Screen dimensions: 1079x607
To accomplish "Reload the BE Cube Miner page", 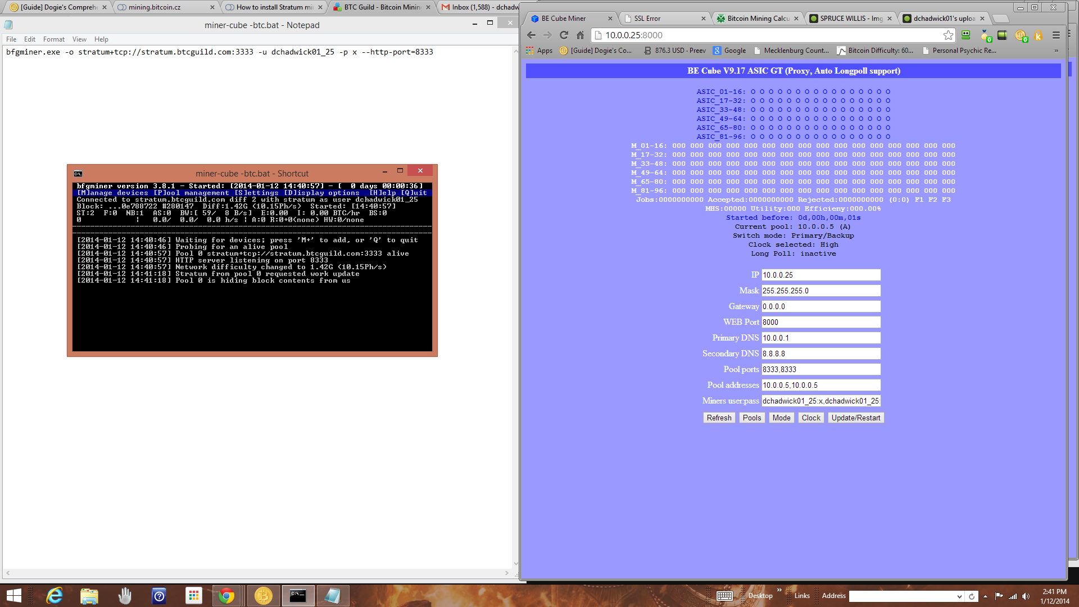I will pyautogui.click(x=564, y=35).
